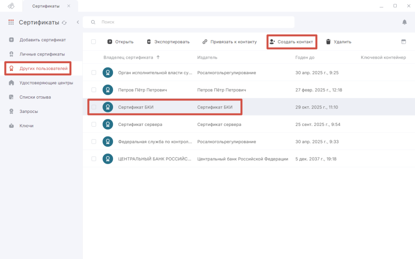Click certificate icon of Орган исполнительной власти row
Viewport: 415px width, 259px height.
[108, 73]
